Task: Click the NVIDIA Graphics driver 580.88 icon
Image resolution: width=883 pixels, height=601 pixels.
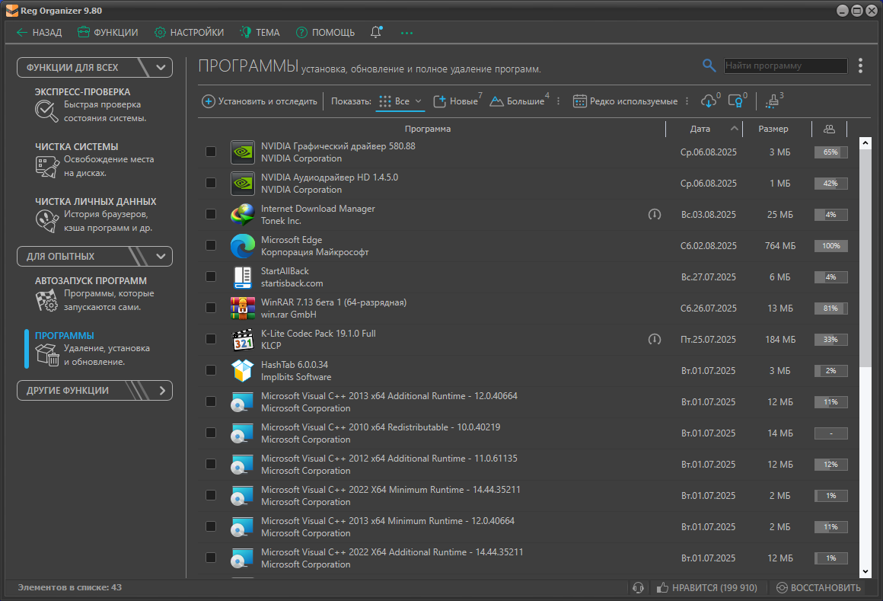Action: [x=243, y=152]
